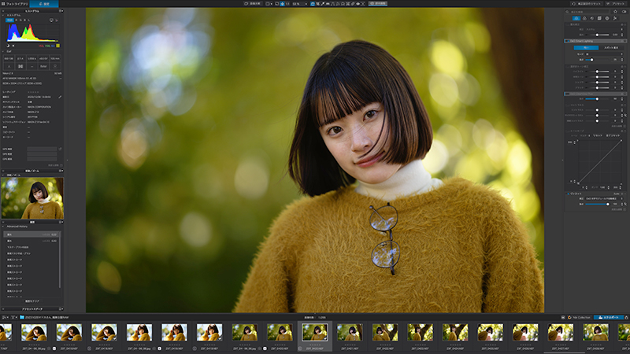Open the Local adjustments category icon
630x354 pixels.
[607, 18]
